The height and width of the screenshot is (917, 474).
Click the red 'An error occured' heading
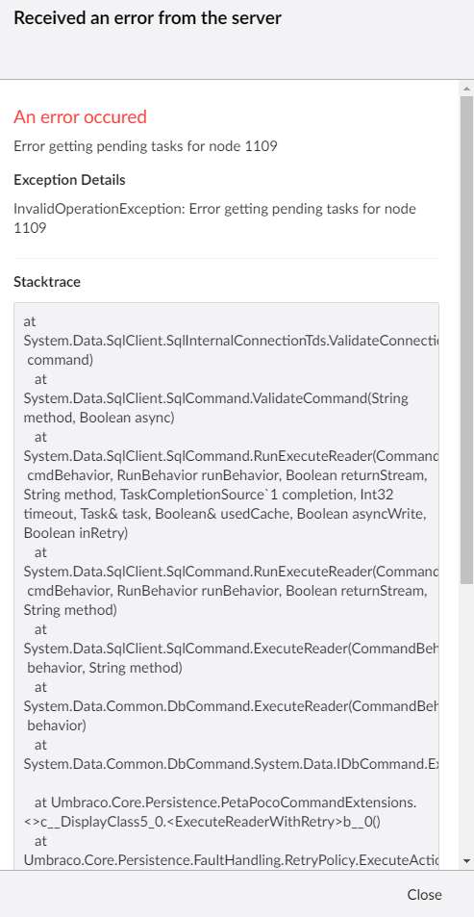tap(80, 117)
